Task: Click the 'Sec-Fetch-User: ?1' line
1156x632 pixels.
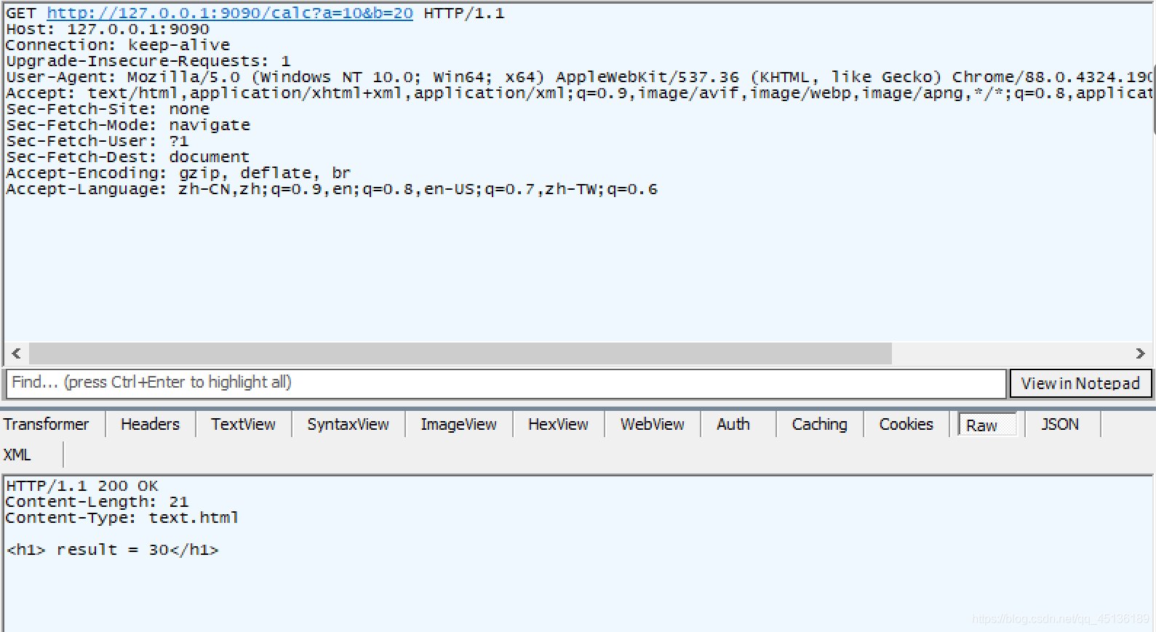Action: [97, 141]
